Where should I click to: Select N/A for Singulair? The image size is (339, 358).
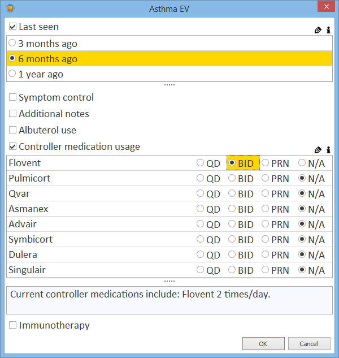pos(302,270)
